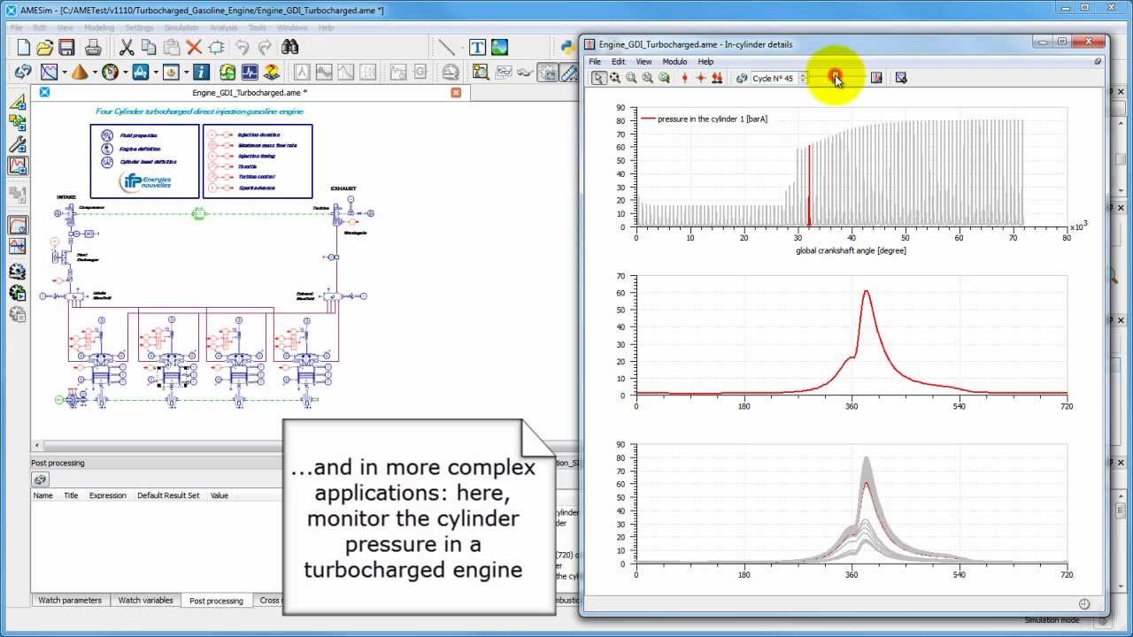The height and width of the screenshot is (637, 1133).
Task: Select the text annotation tool
Action: (x=477, y=48)
